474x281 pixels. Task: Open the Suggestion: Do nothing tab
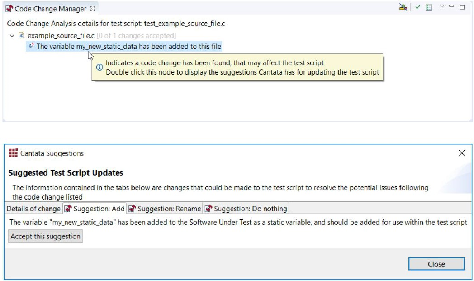click(x=246, y=209)
